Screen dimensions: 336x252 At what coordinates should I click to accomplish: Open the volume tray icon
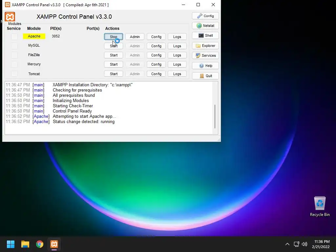pyautogui.click(x=304, y=244)
